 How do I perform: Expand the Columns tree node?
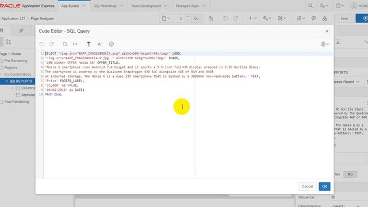[12, 88]
